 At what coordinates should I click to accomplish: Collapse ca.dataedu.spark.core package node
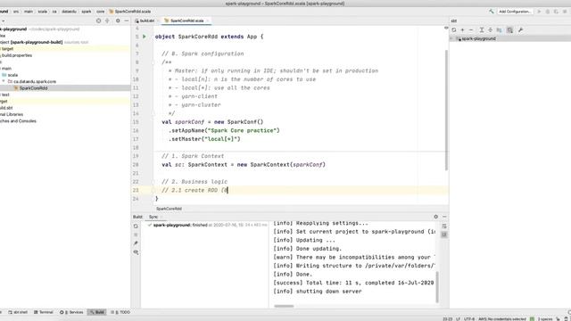[x=4, y=81]
